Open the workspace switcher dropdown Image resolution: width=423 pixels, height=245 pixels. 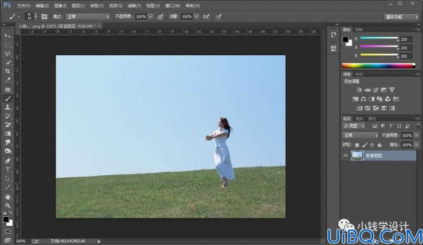pyautogui.click(x=401, y=17)
